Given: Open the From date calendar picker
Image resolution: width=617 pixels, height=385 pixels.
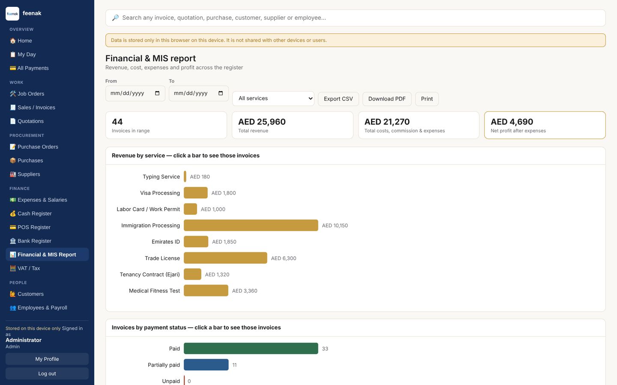Looking at the screenshot, I should coord(157,93).
